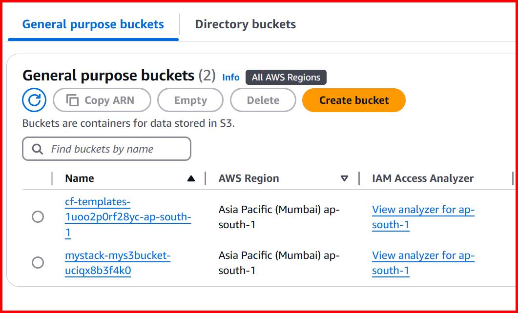This screenshot has height=313, width=518.
Task: Open the Info link beside the heading
Action: tap(230, 77)
